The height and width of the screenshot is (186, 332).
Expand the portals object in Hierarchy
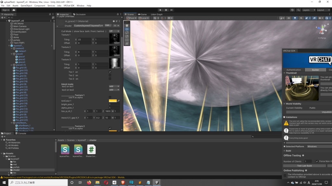[x=9, y=40]
